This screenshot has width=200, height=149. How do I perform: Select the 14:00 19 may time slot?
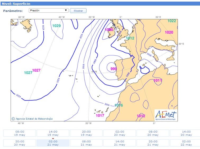53,133
